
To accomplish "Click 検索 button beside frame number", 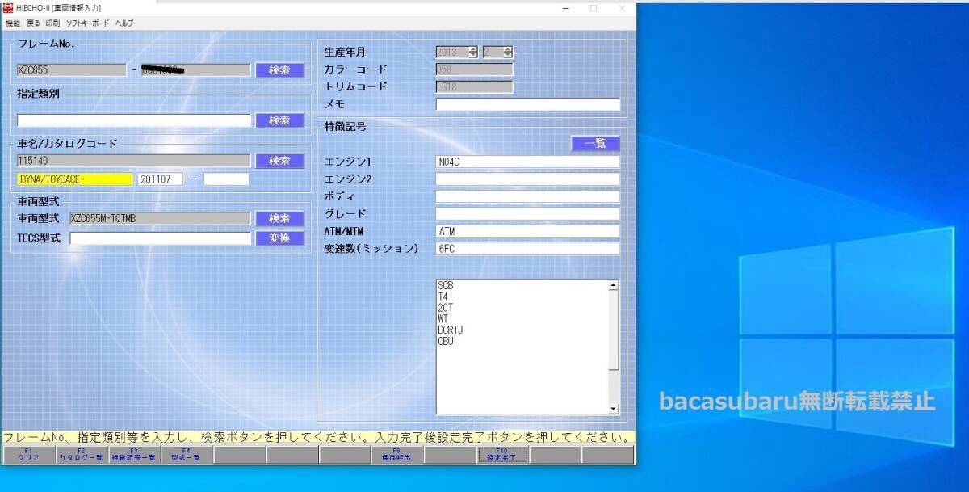I will [x=279, y=70].
